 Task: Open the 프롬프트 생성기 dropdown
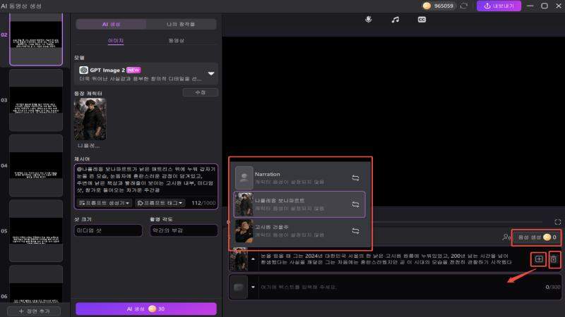(x=104, y=203)
